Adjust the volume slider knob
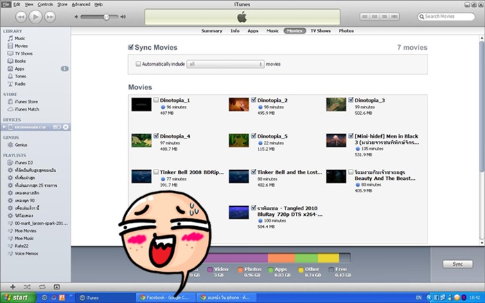This screenshot has width=485, height=303. (x=106, y=17)
